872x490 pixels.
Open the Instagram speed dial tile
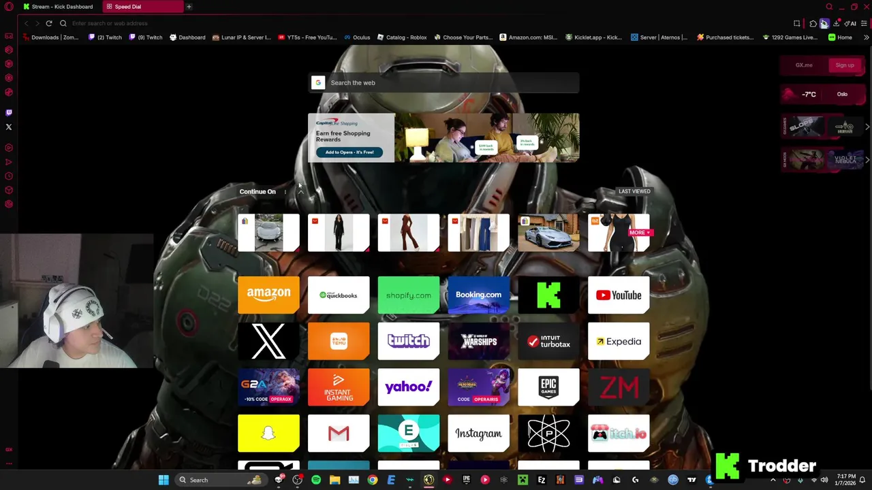[x=478, y=434]
